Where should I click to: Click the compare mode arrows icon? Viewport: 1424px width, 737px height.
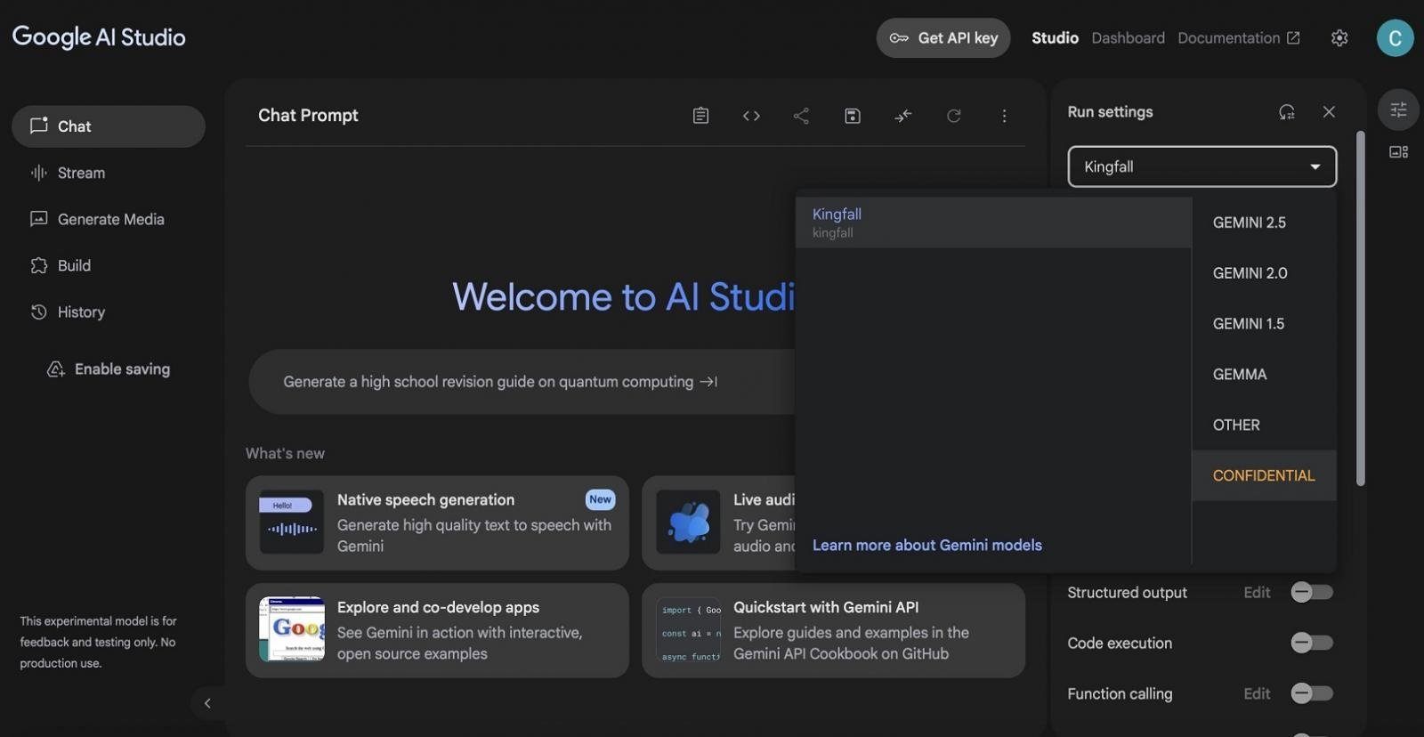(x=902, y=116)
